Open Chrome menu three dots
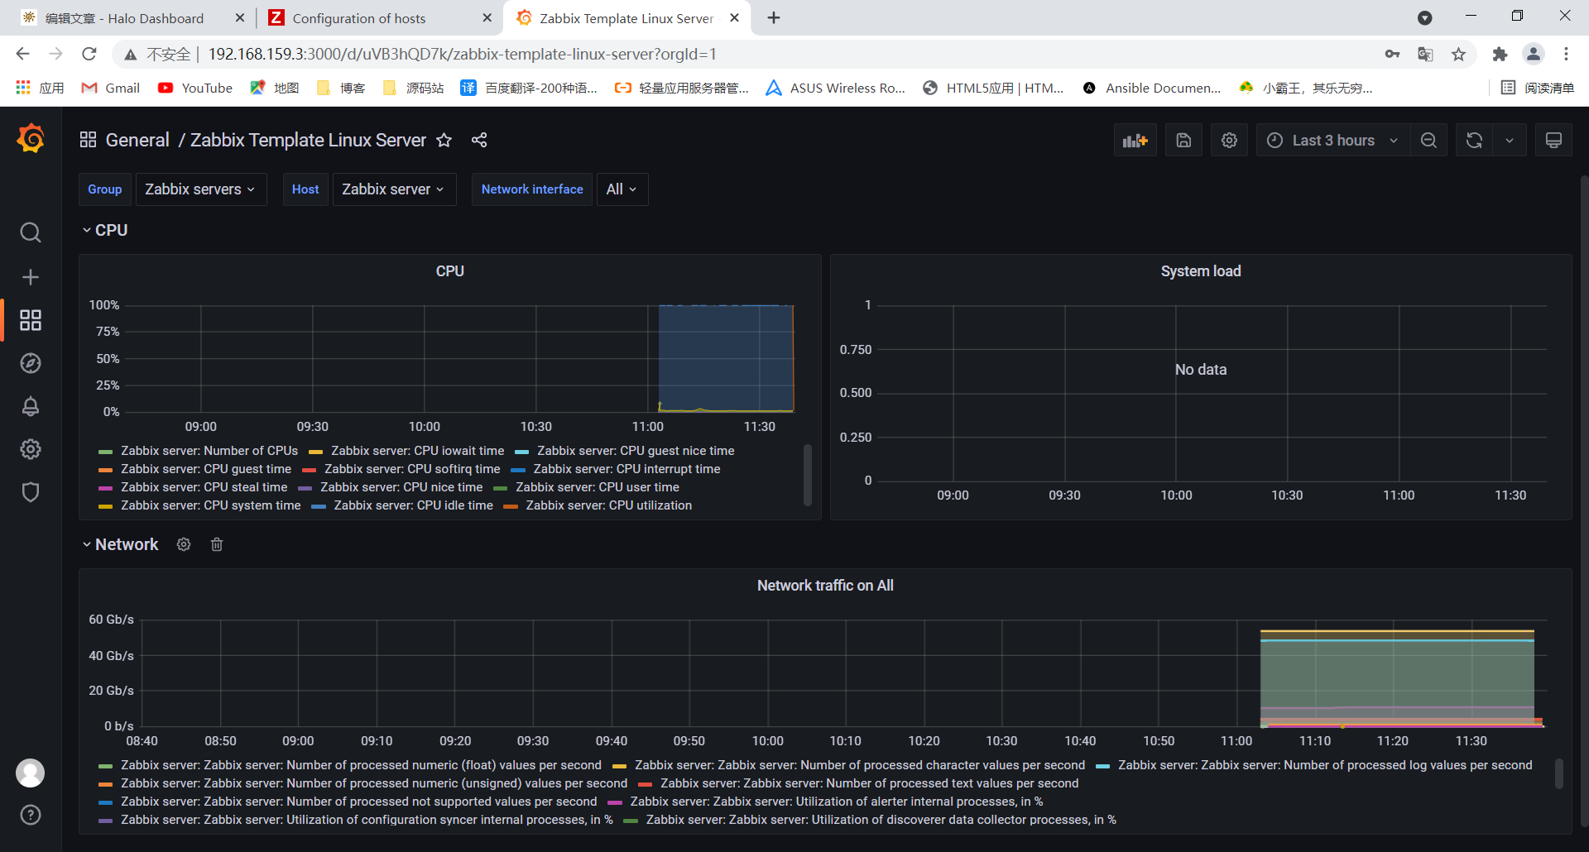 pyautogui.click(x=1566, y=55)
